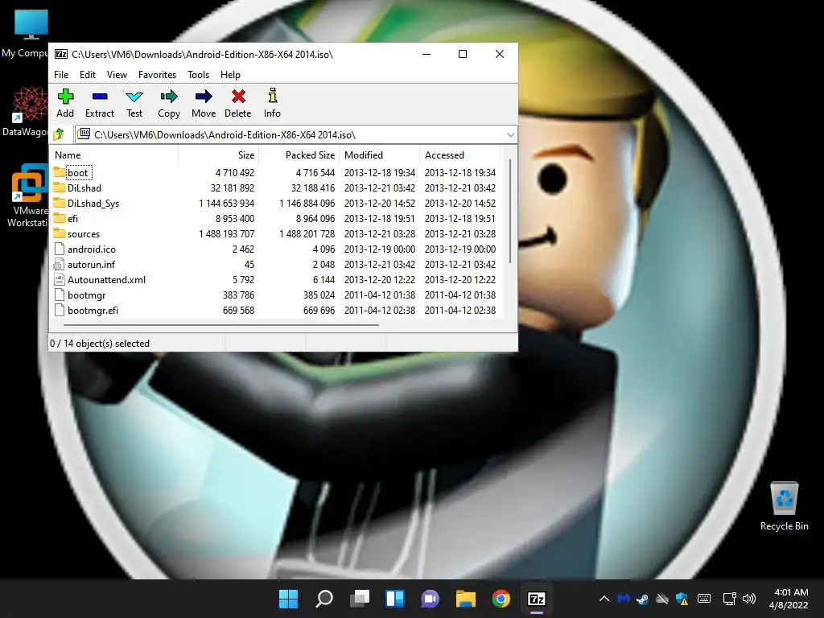Open the Steam tray icon

pos(642,599)
